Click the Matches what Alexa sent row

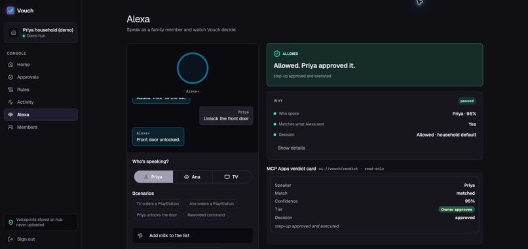click(375, 124)
